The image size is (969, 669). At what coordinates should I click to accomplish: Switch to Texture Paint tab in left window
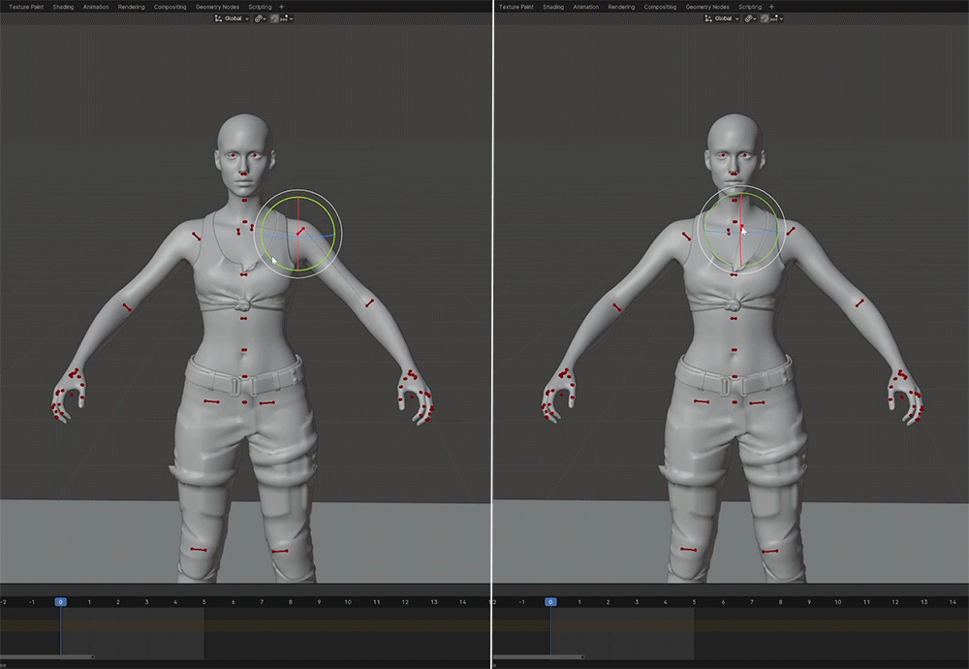[x=26, y=7]
